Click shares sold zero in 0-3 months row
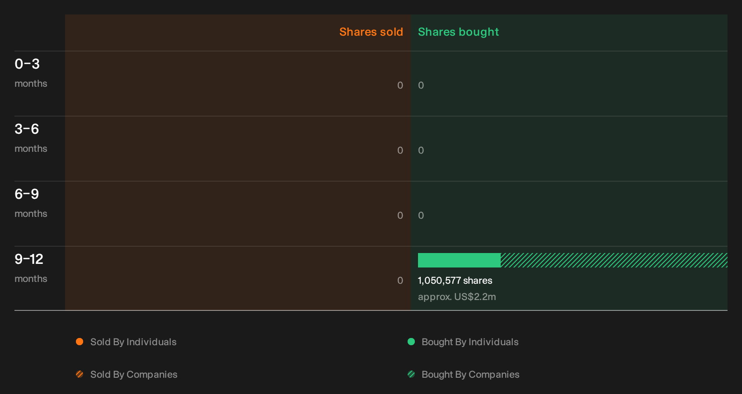This screenshot has width=742, height=394. pyautogui.click(x=400, y=85)
